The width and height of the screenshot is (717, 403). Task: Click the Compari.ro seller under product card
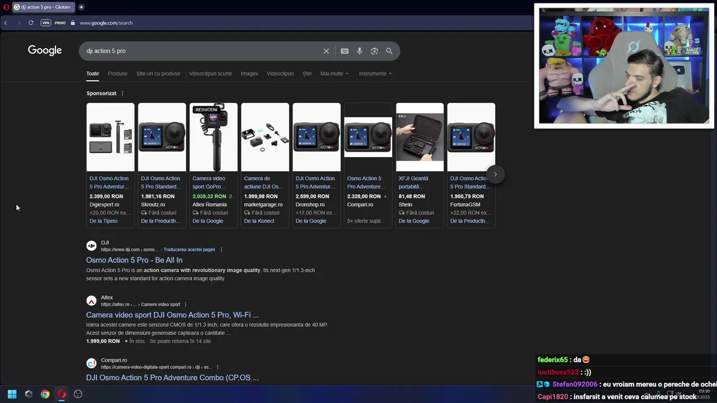click(360, 205)
